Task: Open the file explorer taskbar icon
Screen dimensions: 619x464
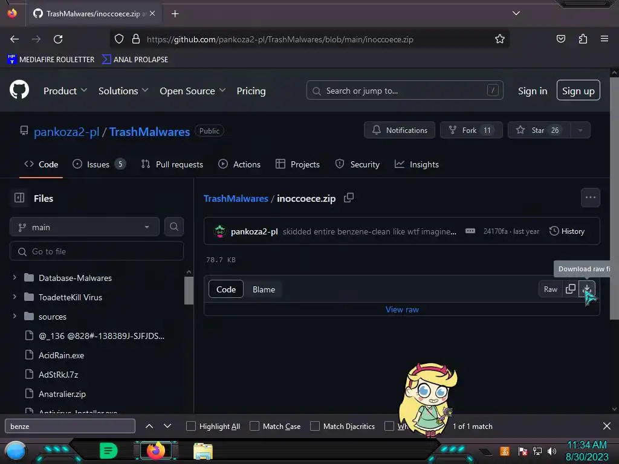Action: (203, 451)
